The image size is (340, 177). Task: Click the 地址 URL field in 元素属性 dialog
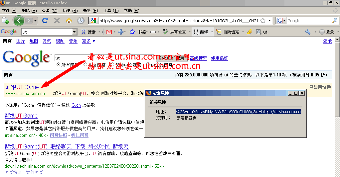(239, 112)
